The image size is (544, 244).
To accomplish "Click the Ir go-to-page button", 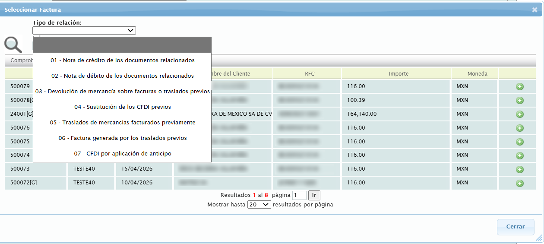I will [314, 195].
